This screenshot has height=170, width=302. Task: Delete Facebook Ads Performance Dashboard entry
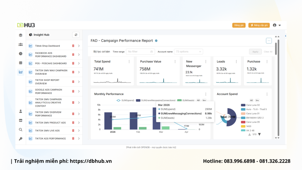tap(73, 55)
